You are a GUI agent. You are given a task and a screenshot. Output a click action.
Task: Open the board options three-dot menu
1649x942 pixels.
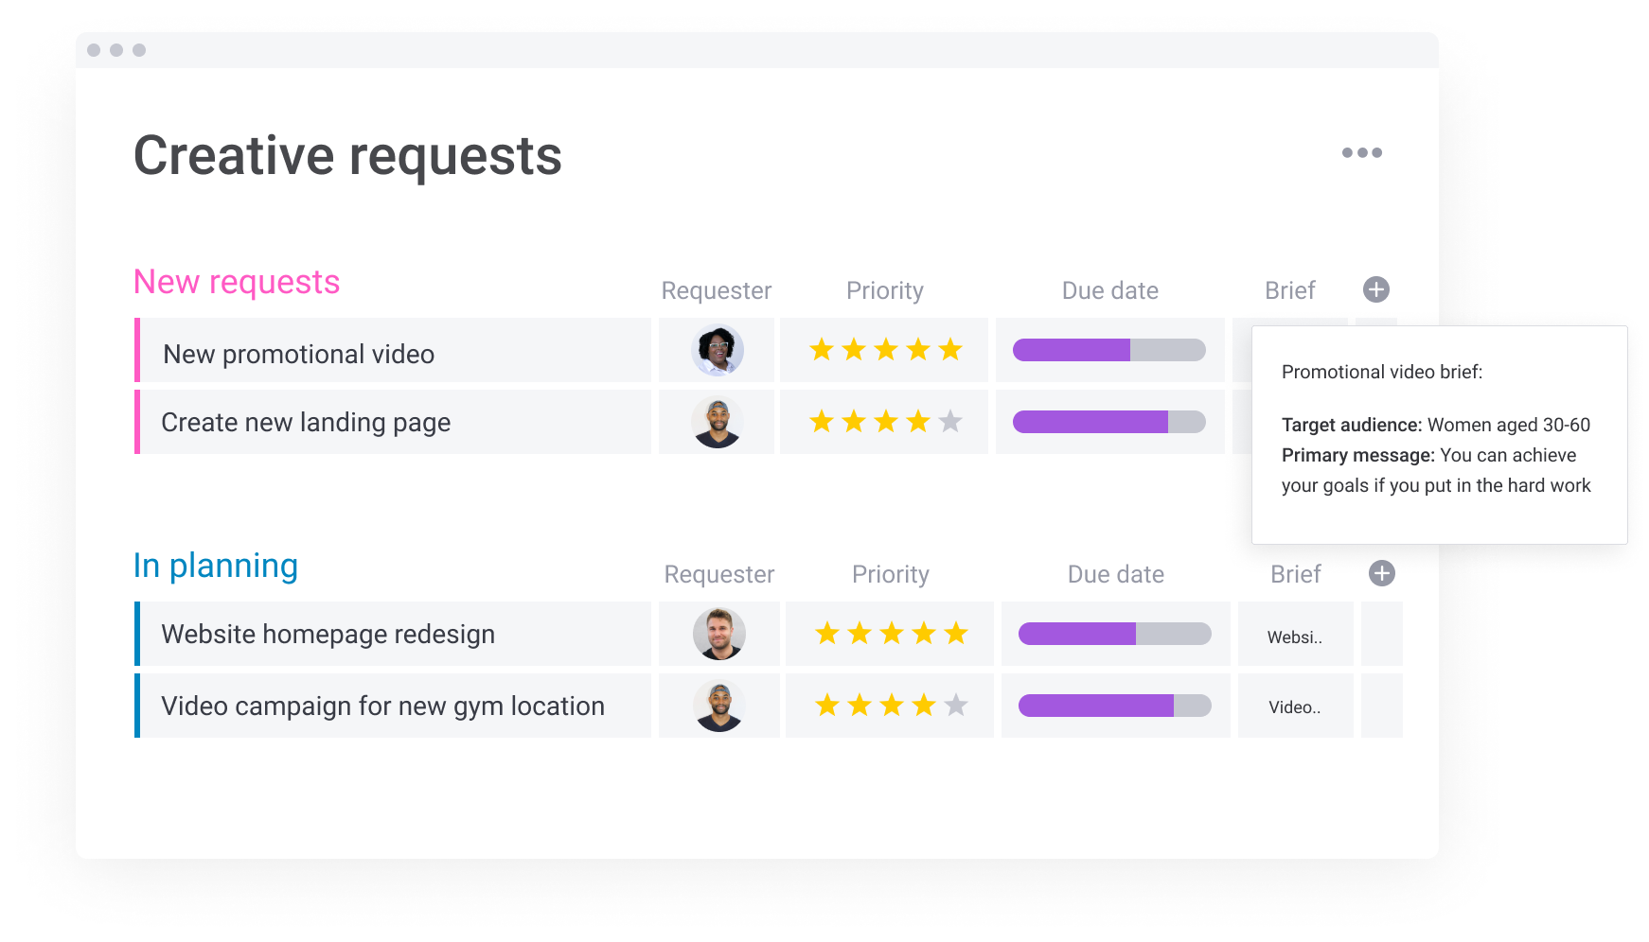[x=1363, y=152]
